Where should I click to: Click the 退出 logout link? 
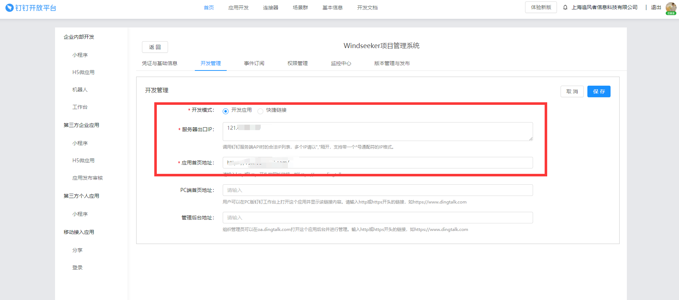[x=656, y=7]
